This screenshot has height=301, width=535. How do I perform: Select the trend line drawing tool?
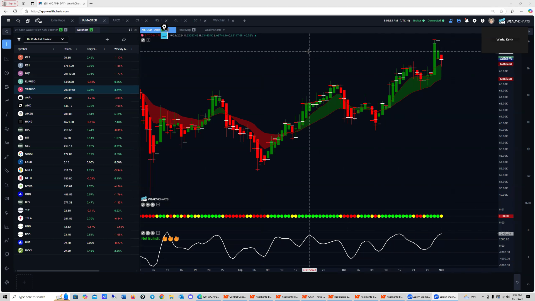click(x=7, y=115)
